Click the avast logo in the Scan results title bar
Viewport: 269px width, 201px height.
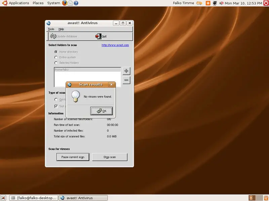[x=70, y=85]
